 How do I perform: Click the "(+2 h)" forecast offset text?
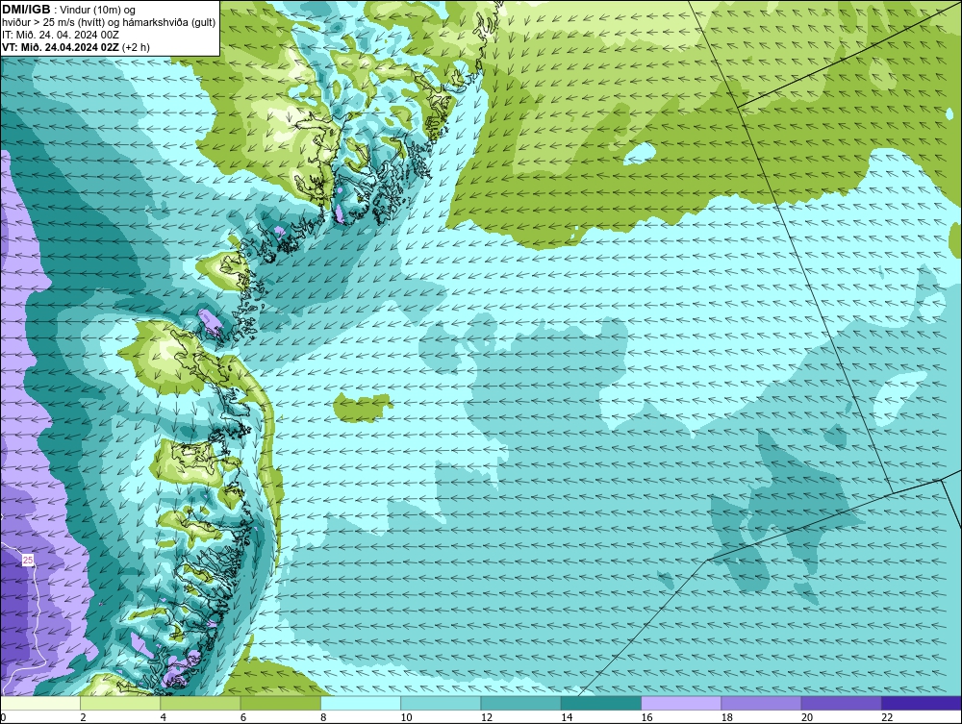coord(136,47)
